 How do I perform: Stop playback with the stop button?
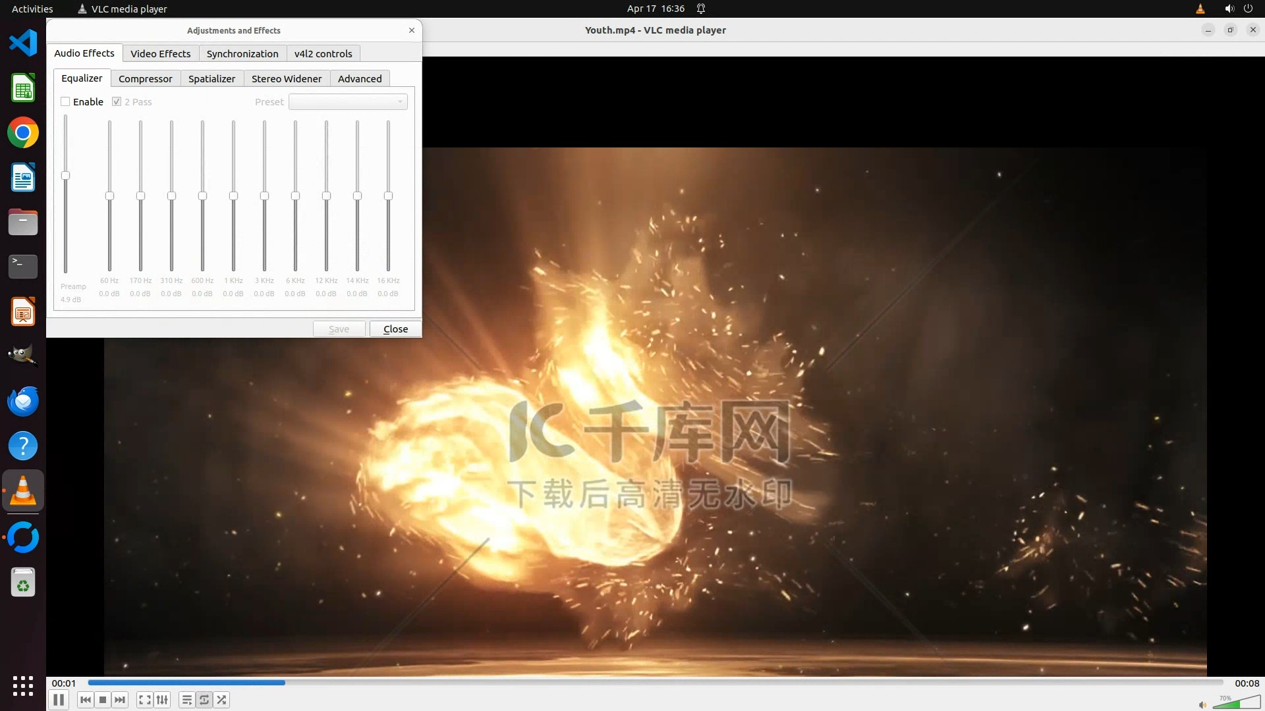click(103, 700)
